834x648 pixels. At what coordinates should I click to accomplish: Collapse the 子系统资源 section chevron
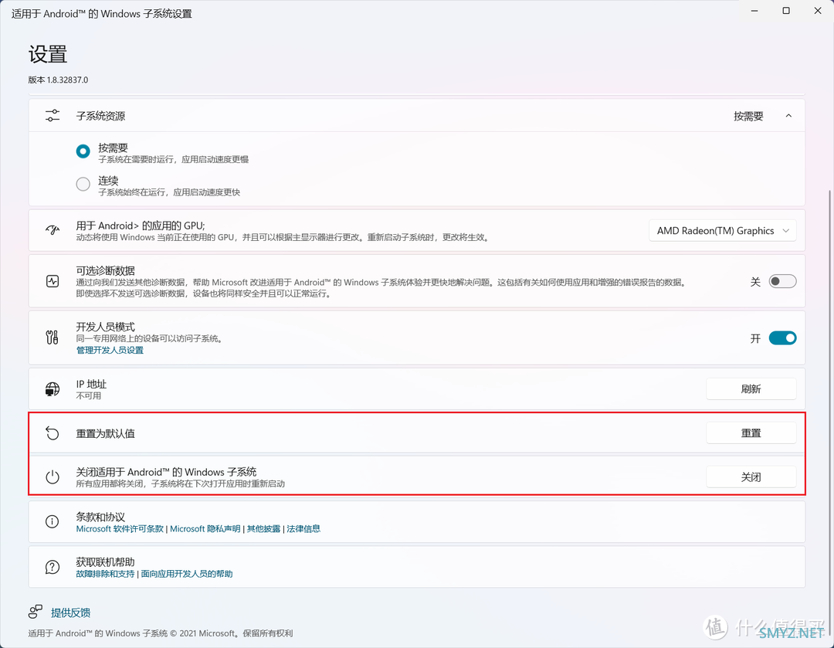(788, 115)
